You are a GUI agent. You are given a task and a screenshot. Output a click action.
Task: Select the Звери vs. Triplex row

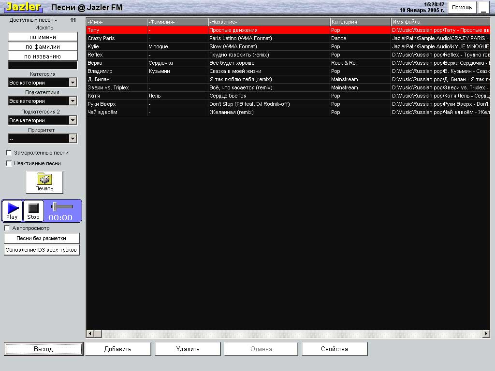pyautogui.click(x=288, y=87)
